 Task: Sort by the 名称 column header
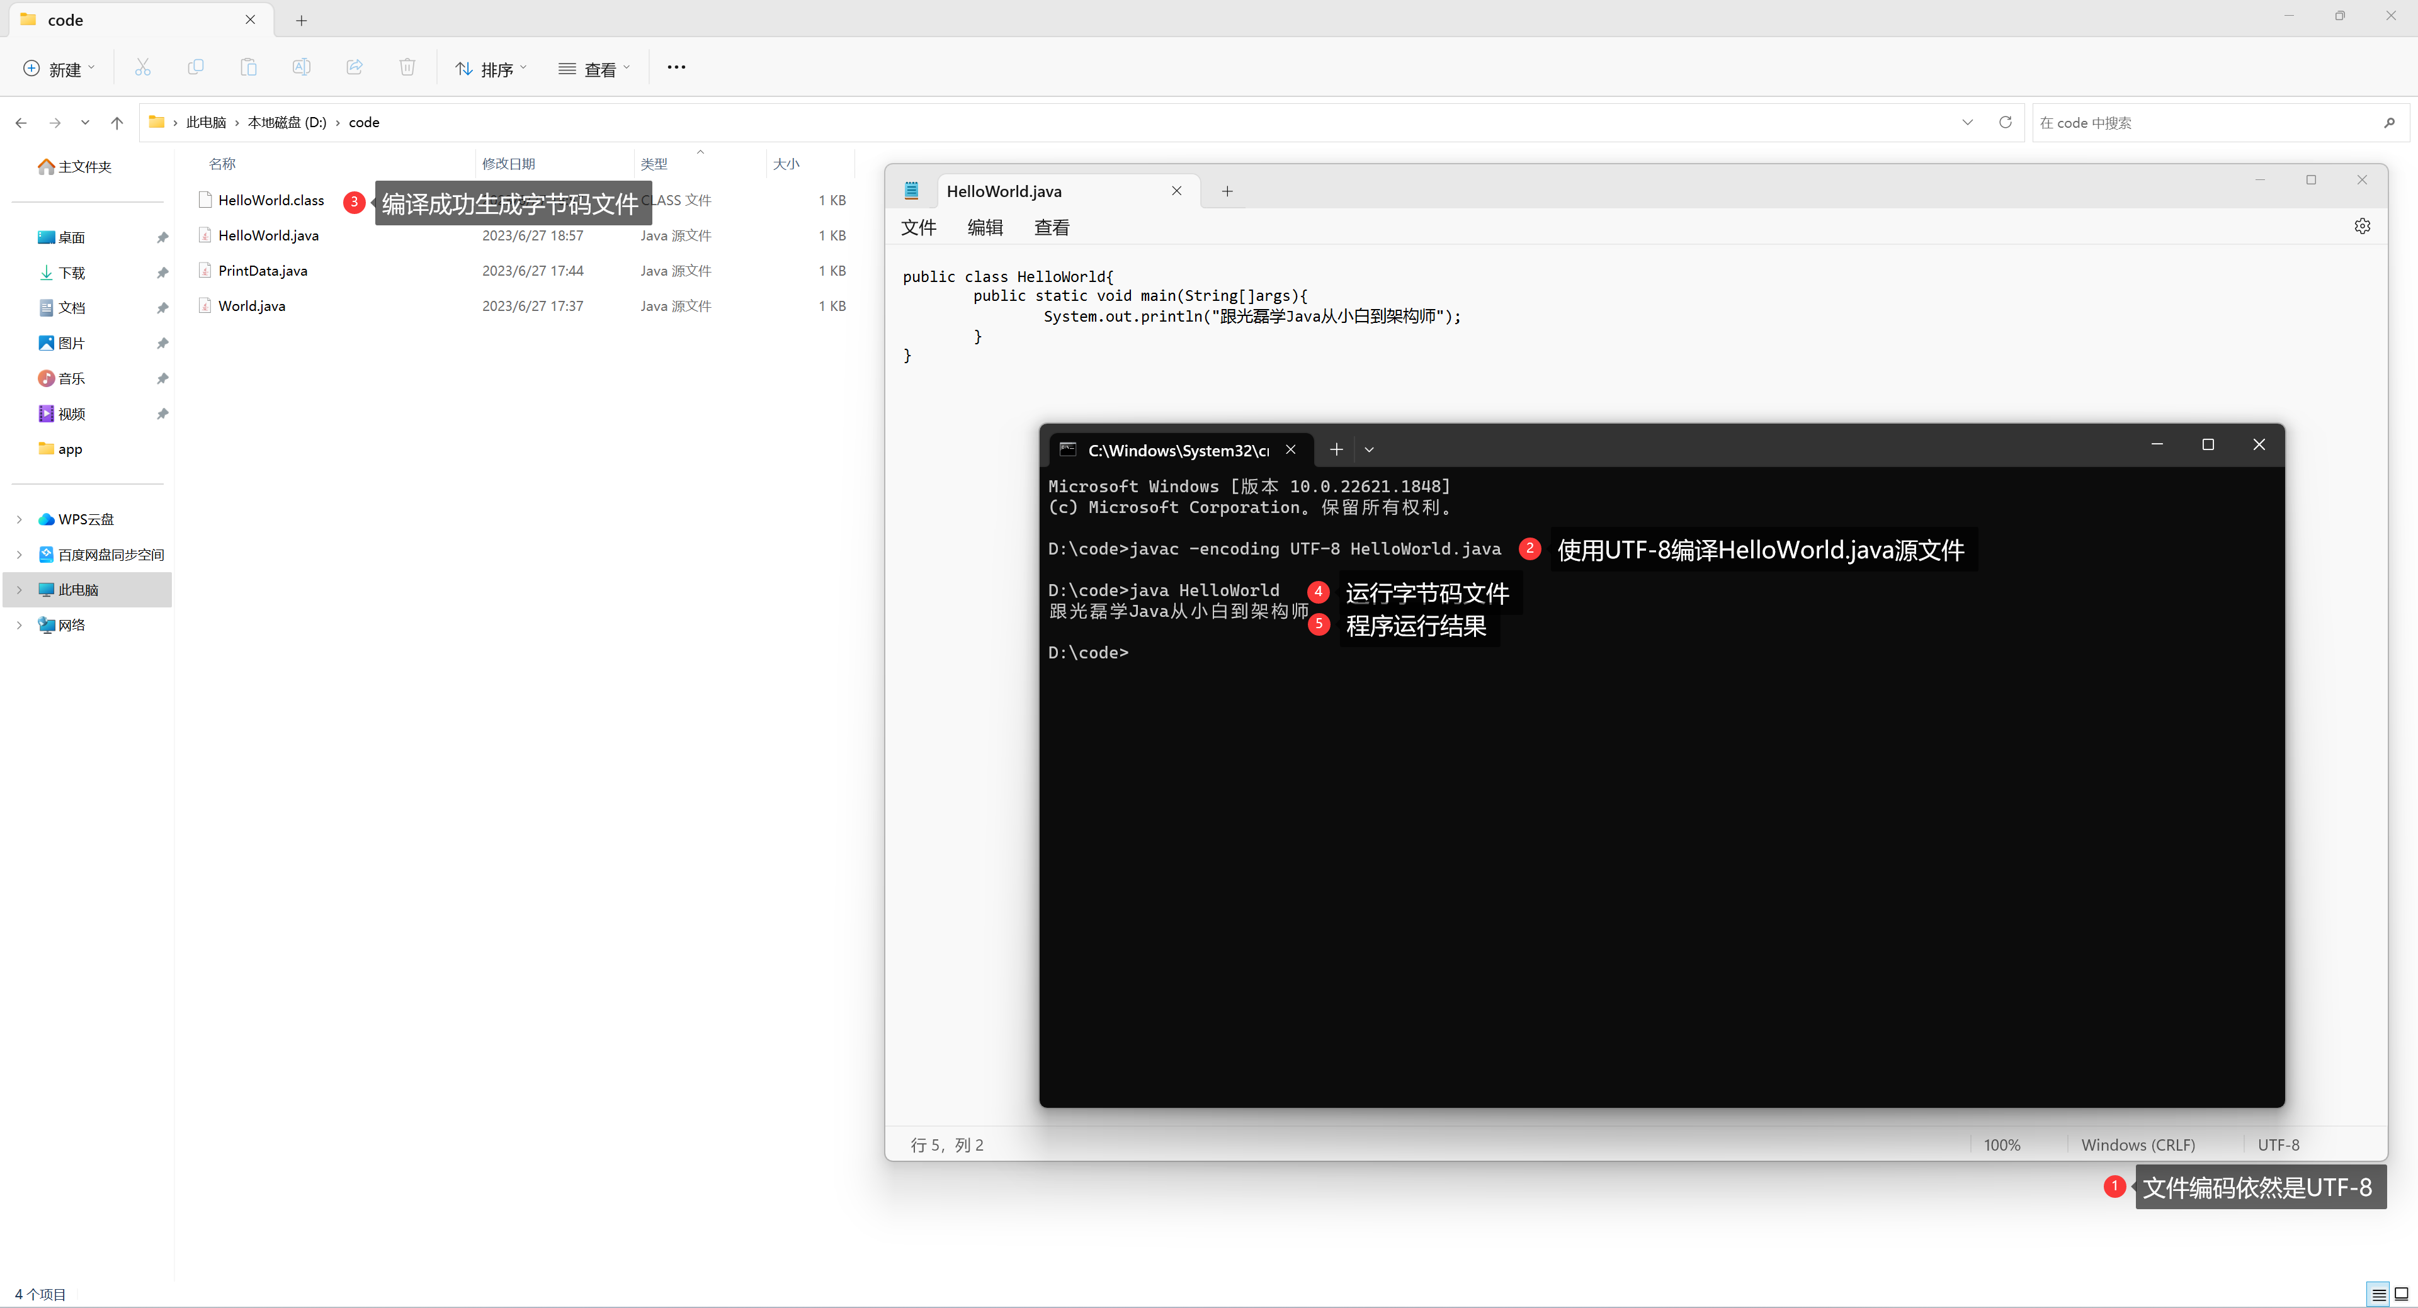coord(222,164)
